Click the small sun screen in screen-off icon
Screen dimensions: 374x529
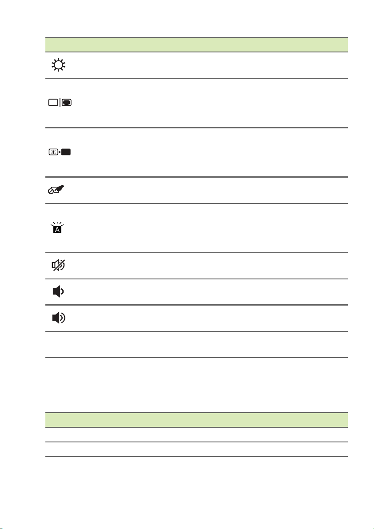click(53, 152)
